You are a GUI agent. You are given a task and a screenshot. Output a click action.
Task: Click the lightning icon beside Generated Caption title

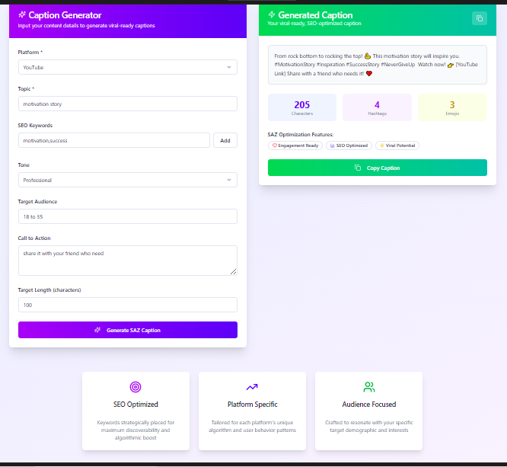[272, 14]
